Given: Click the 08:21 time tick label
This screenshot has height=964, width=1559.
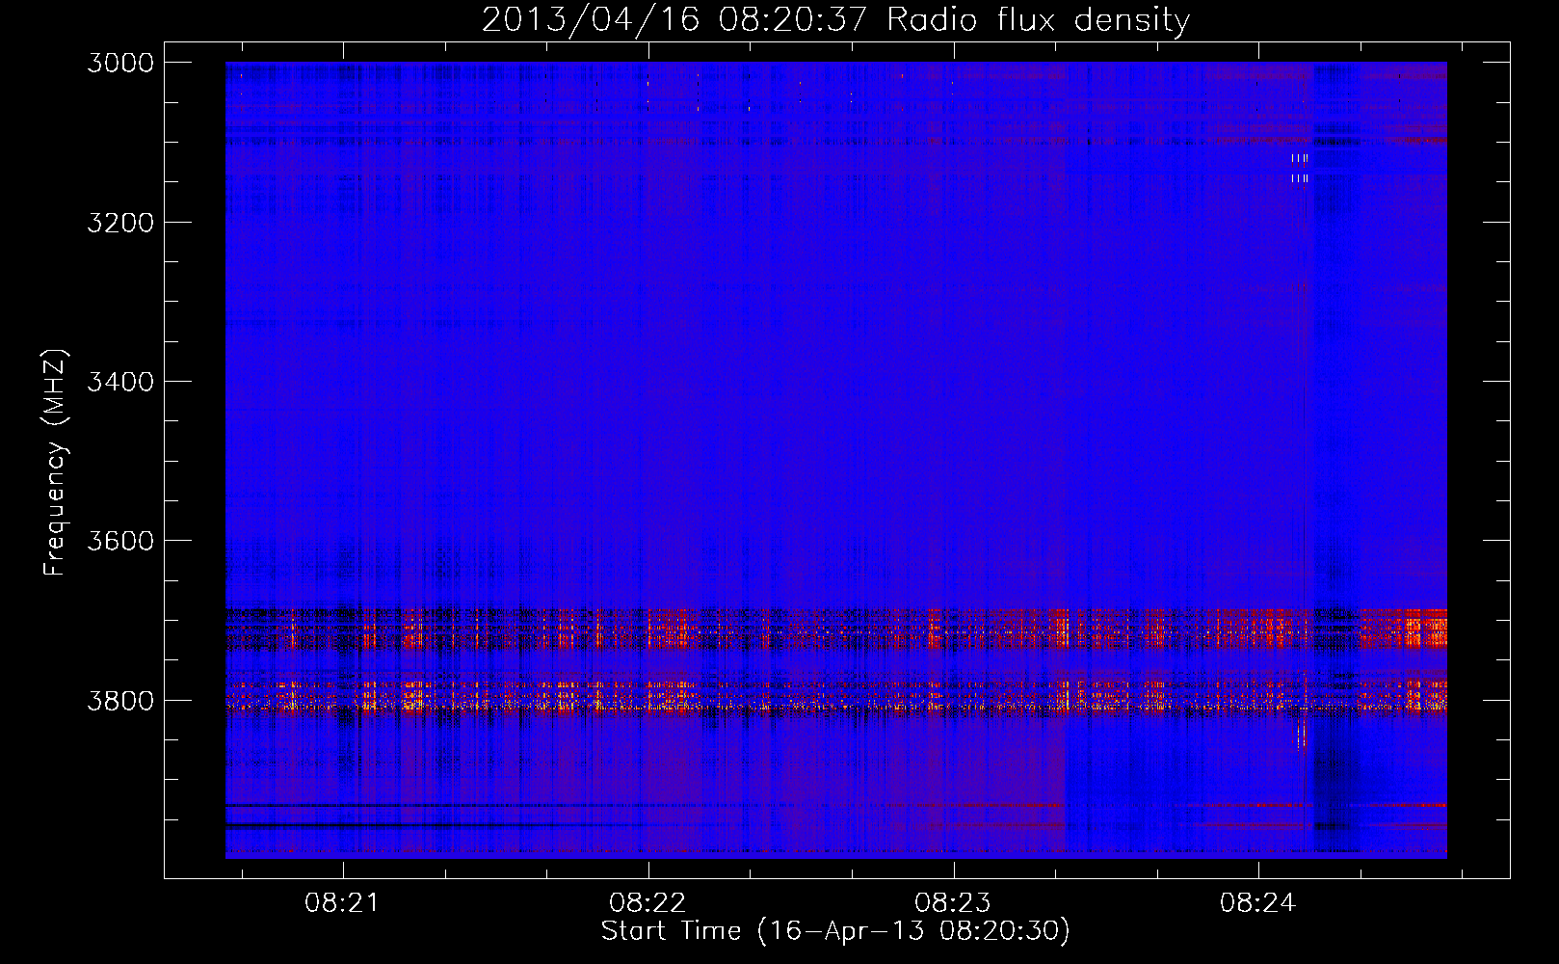Looking at the screenshot, I should click(341, 903).
